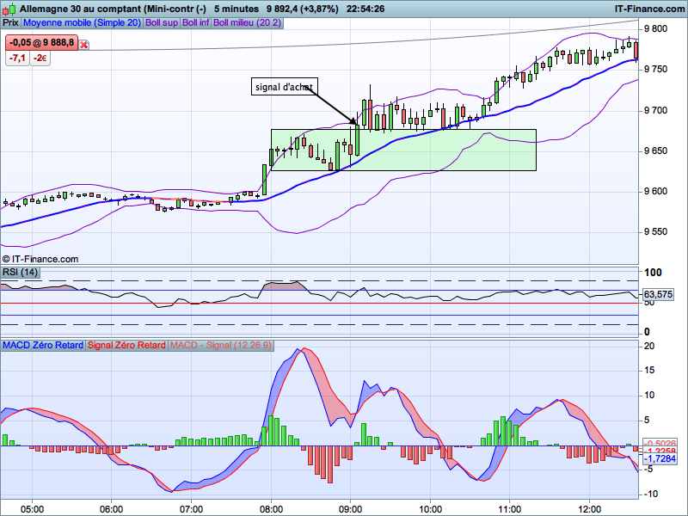Viewport: 688px width, 516px height.
Task: Click the RSI value label 63,575
Action: [x=658, y=294]
